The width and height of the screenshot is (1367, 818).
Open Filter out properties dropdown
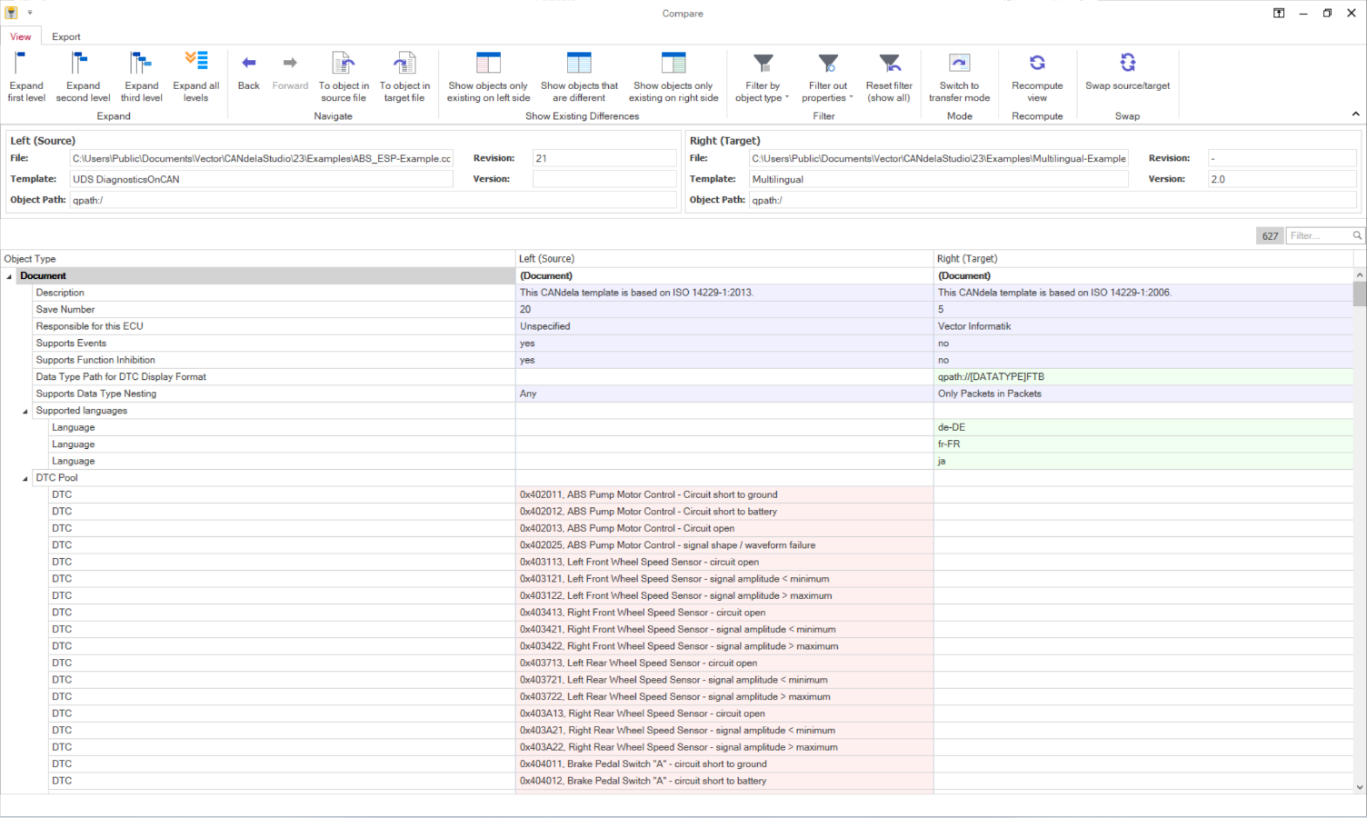(x=827, y=77)
